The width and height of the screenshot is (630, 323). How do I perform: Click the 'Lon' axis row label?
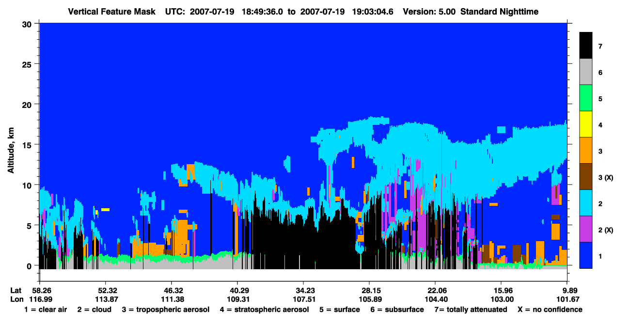(16, 299)
